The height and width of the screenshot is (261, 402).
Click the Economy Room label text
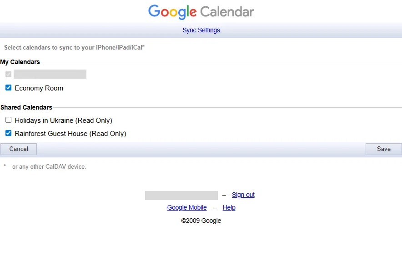(39, 88)
